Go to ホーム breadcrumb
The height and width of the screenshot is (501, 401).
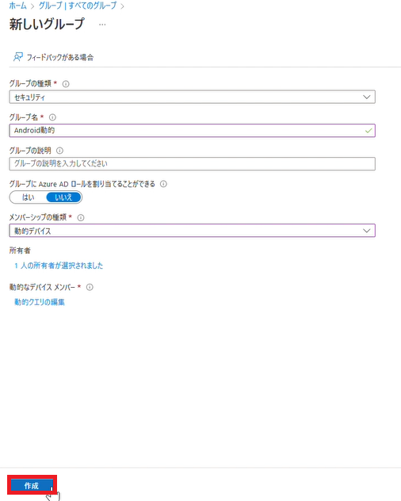click(x=18, y=6)
